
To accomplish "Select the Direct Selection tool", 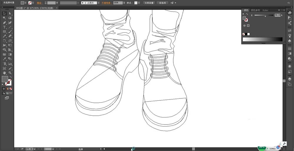I will point(10,14).
